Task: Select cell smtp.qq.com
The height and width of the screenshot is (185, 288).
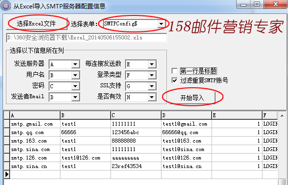Action: tap(35, 132)
